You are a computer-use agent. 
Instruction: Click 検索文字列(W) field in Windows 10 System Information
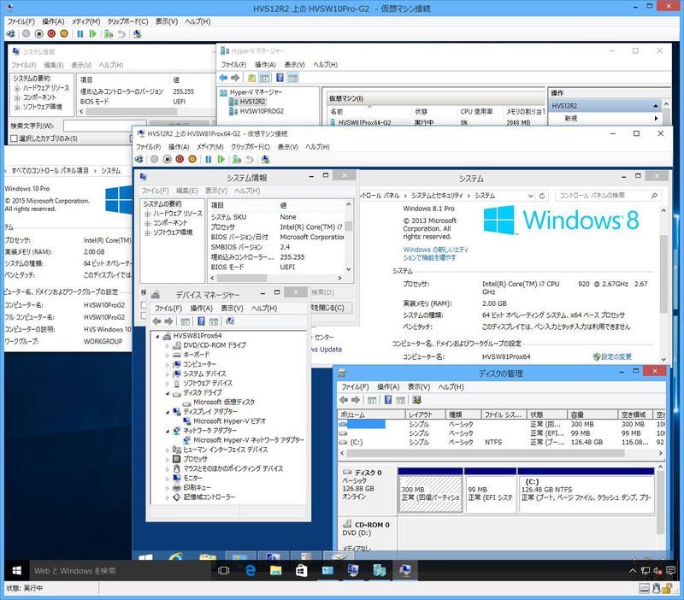104,126
